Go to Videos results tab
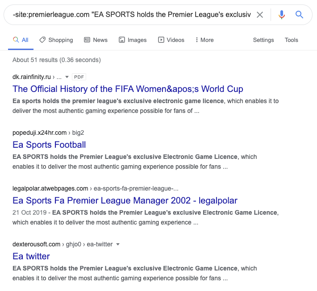317x291 pixels. 171,40
